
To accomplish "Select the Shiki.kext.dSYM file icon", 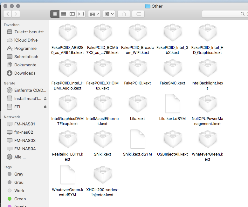I will pos(138,139).
